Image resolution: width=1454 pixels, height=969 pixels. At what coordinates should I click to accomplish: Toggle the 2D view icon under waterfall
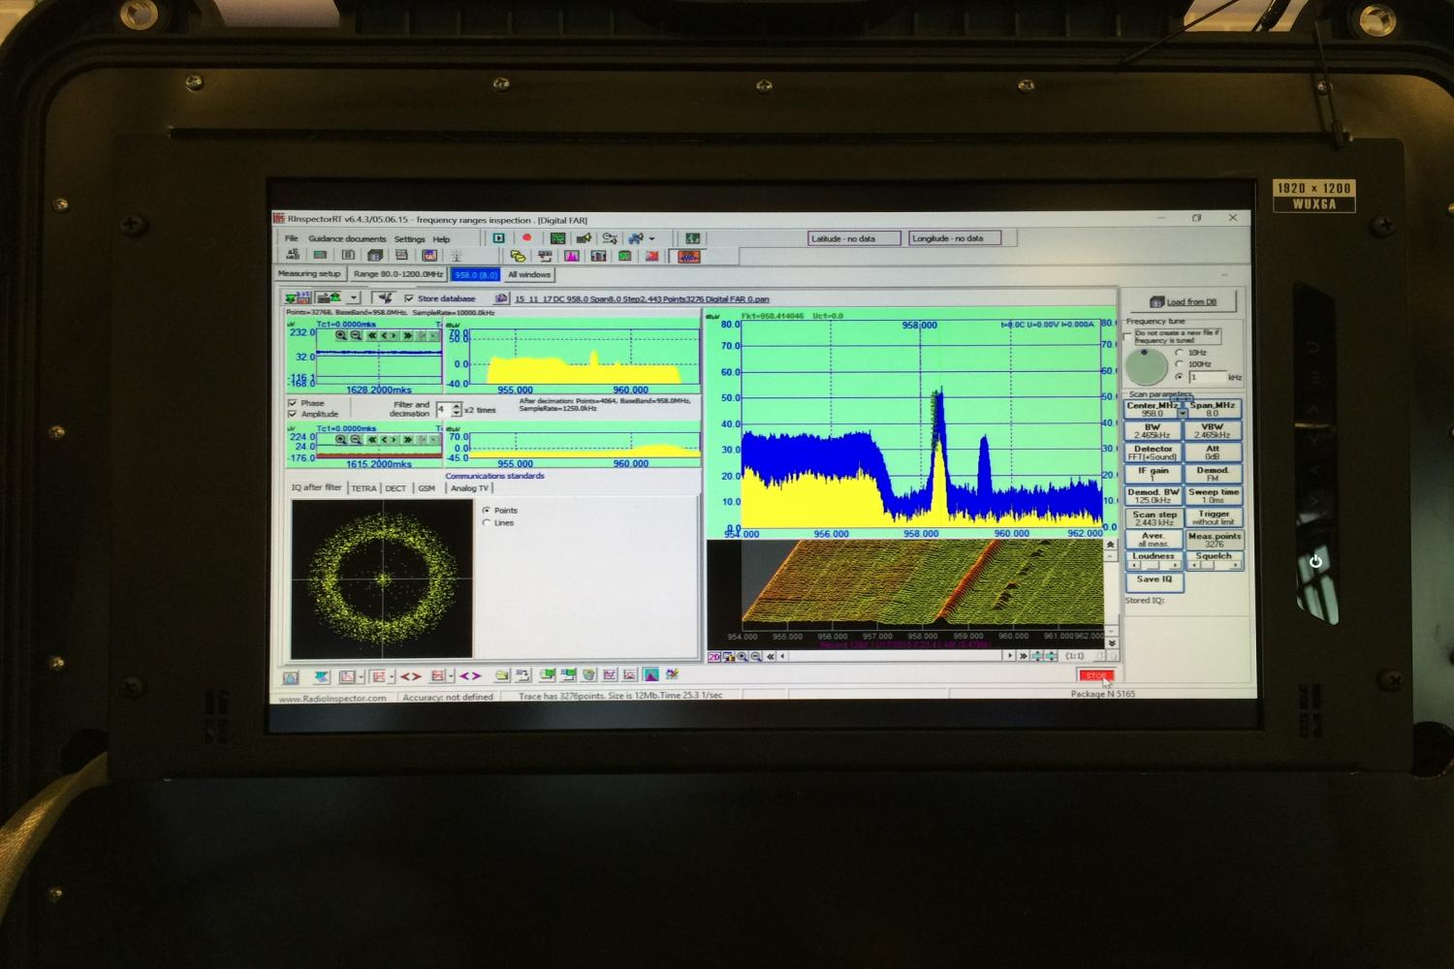(x=714, y=657)
